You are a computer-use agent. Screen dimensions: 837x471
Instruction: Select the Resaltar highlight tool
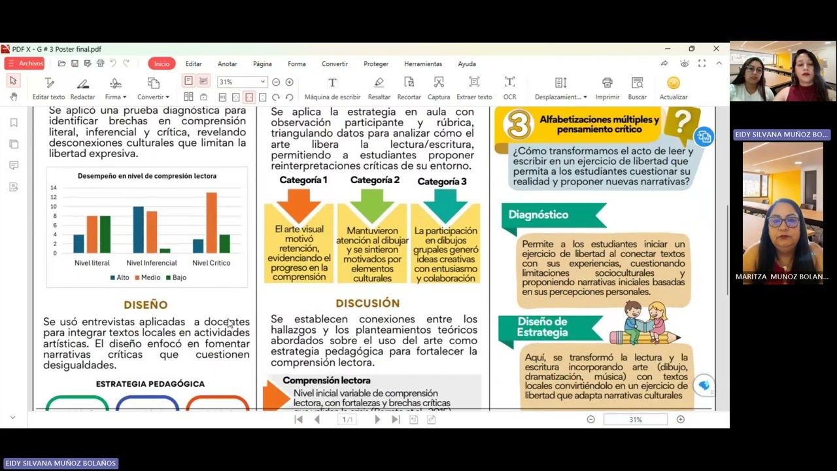(x=379, y=88)
